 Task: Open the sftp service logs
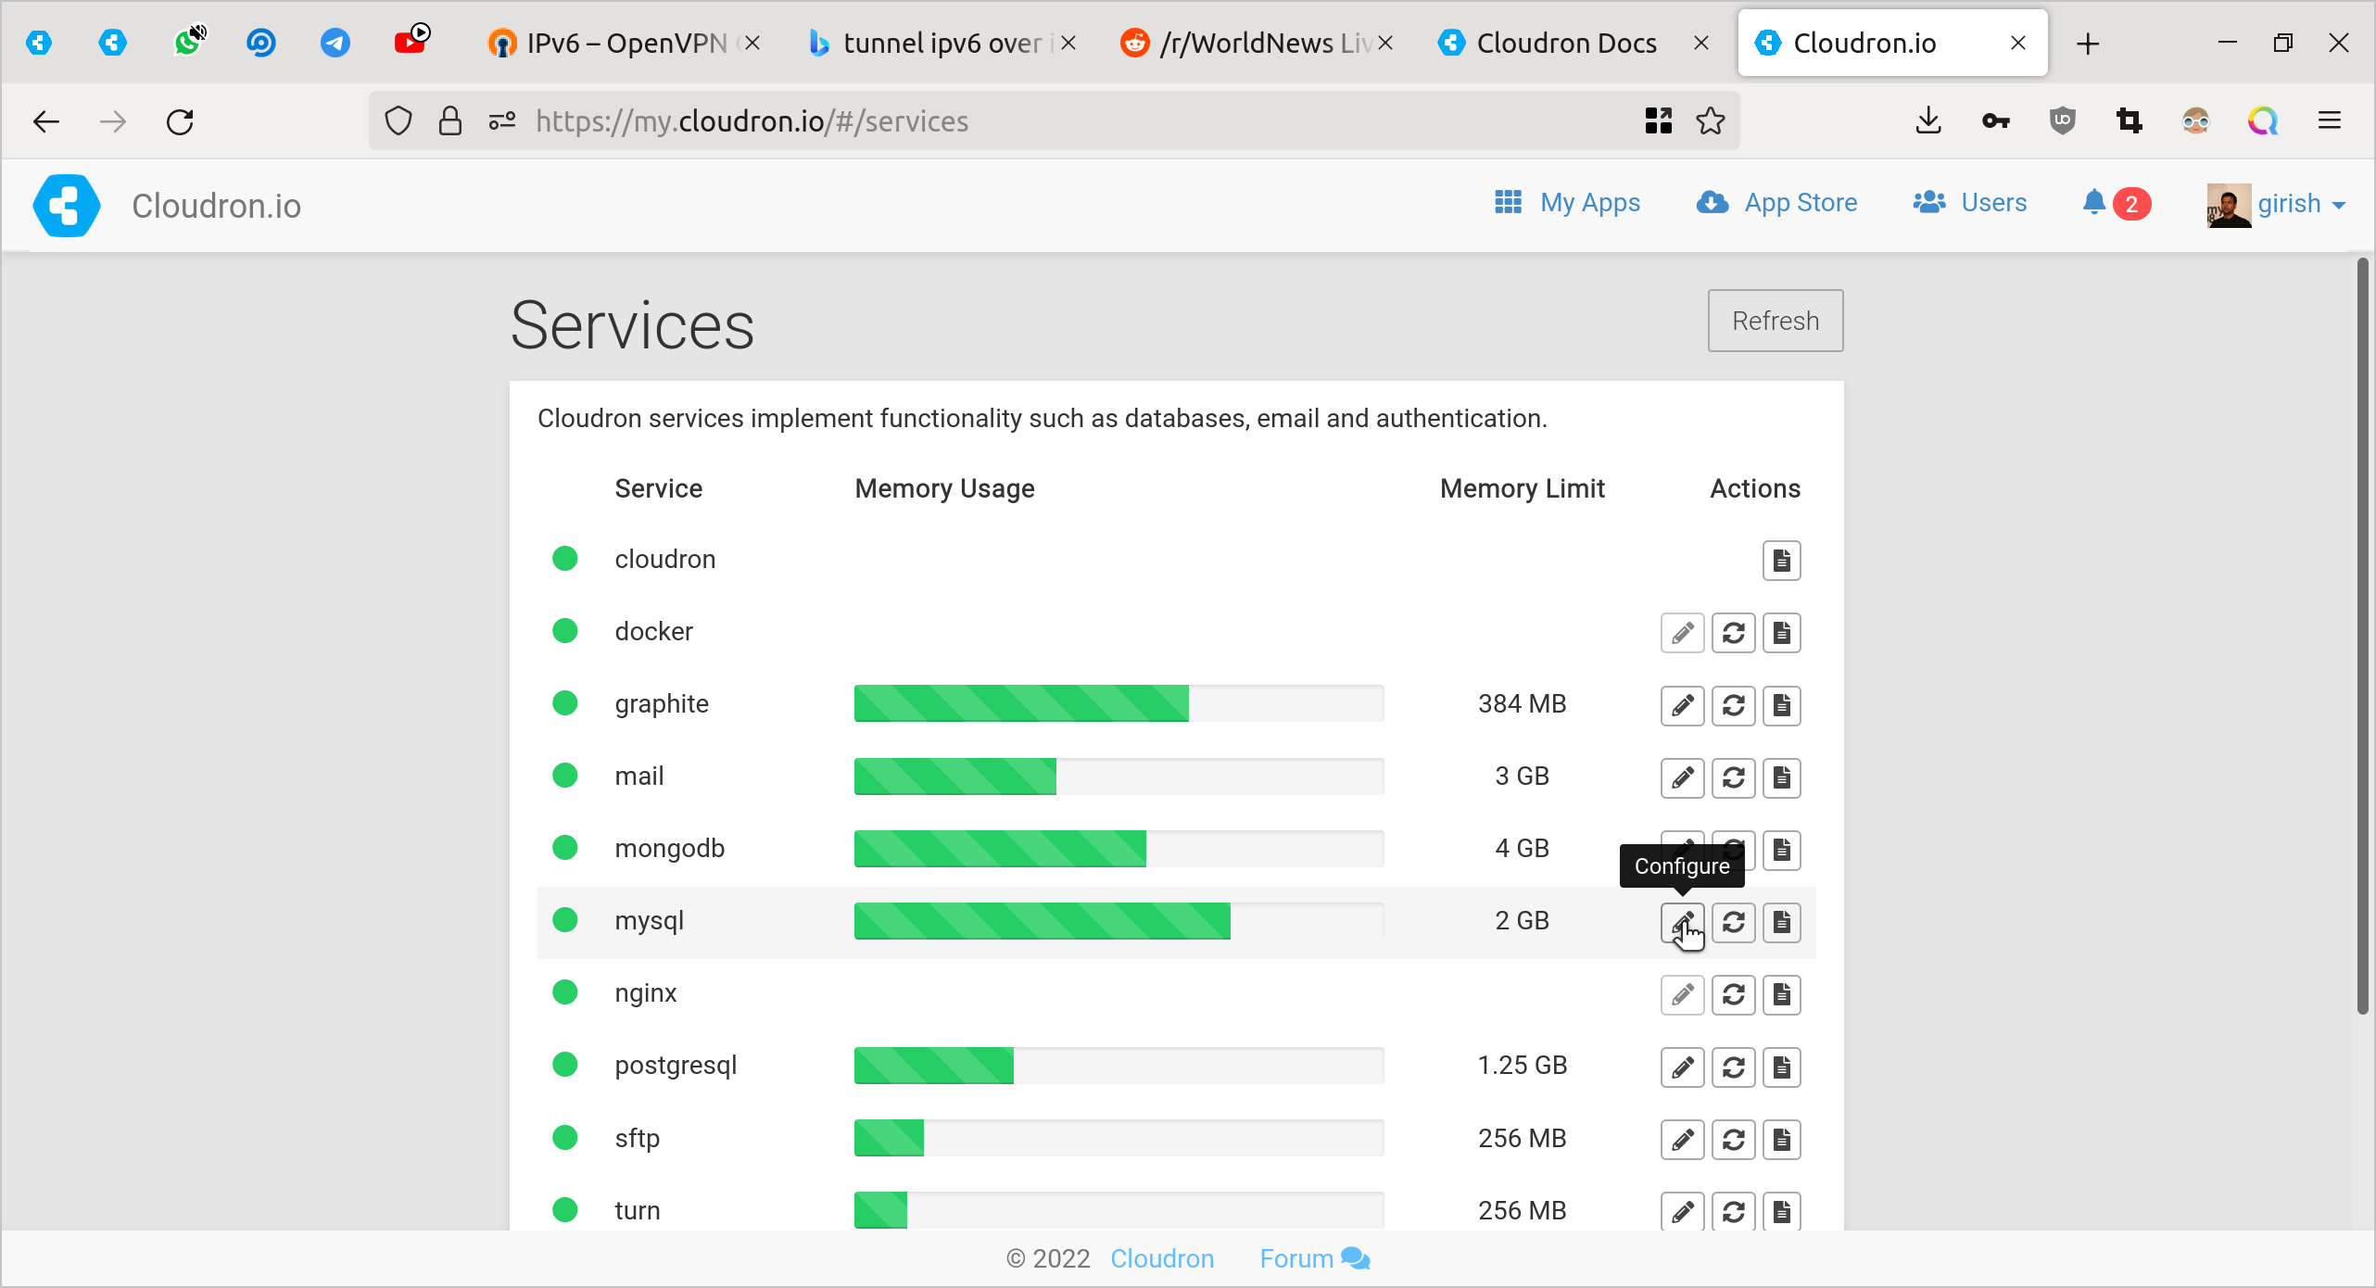click(1781, 1139)
